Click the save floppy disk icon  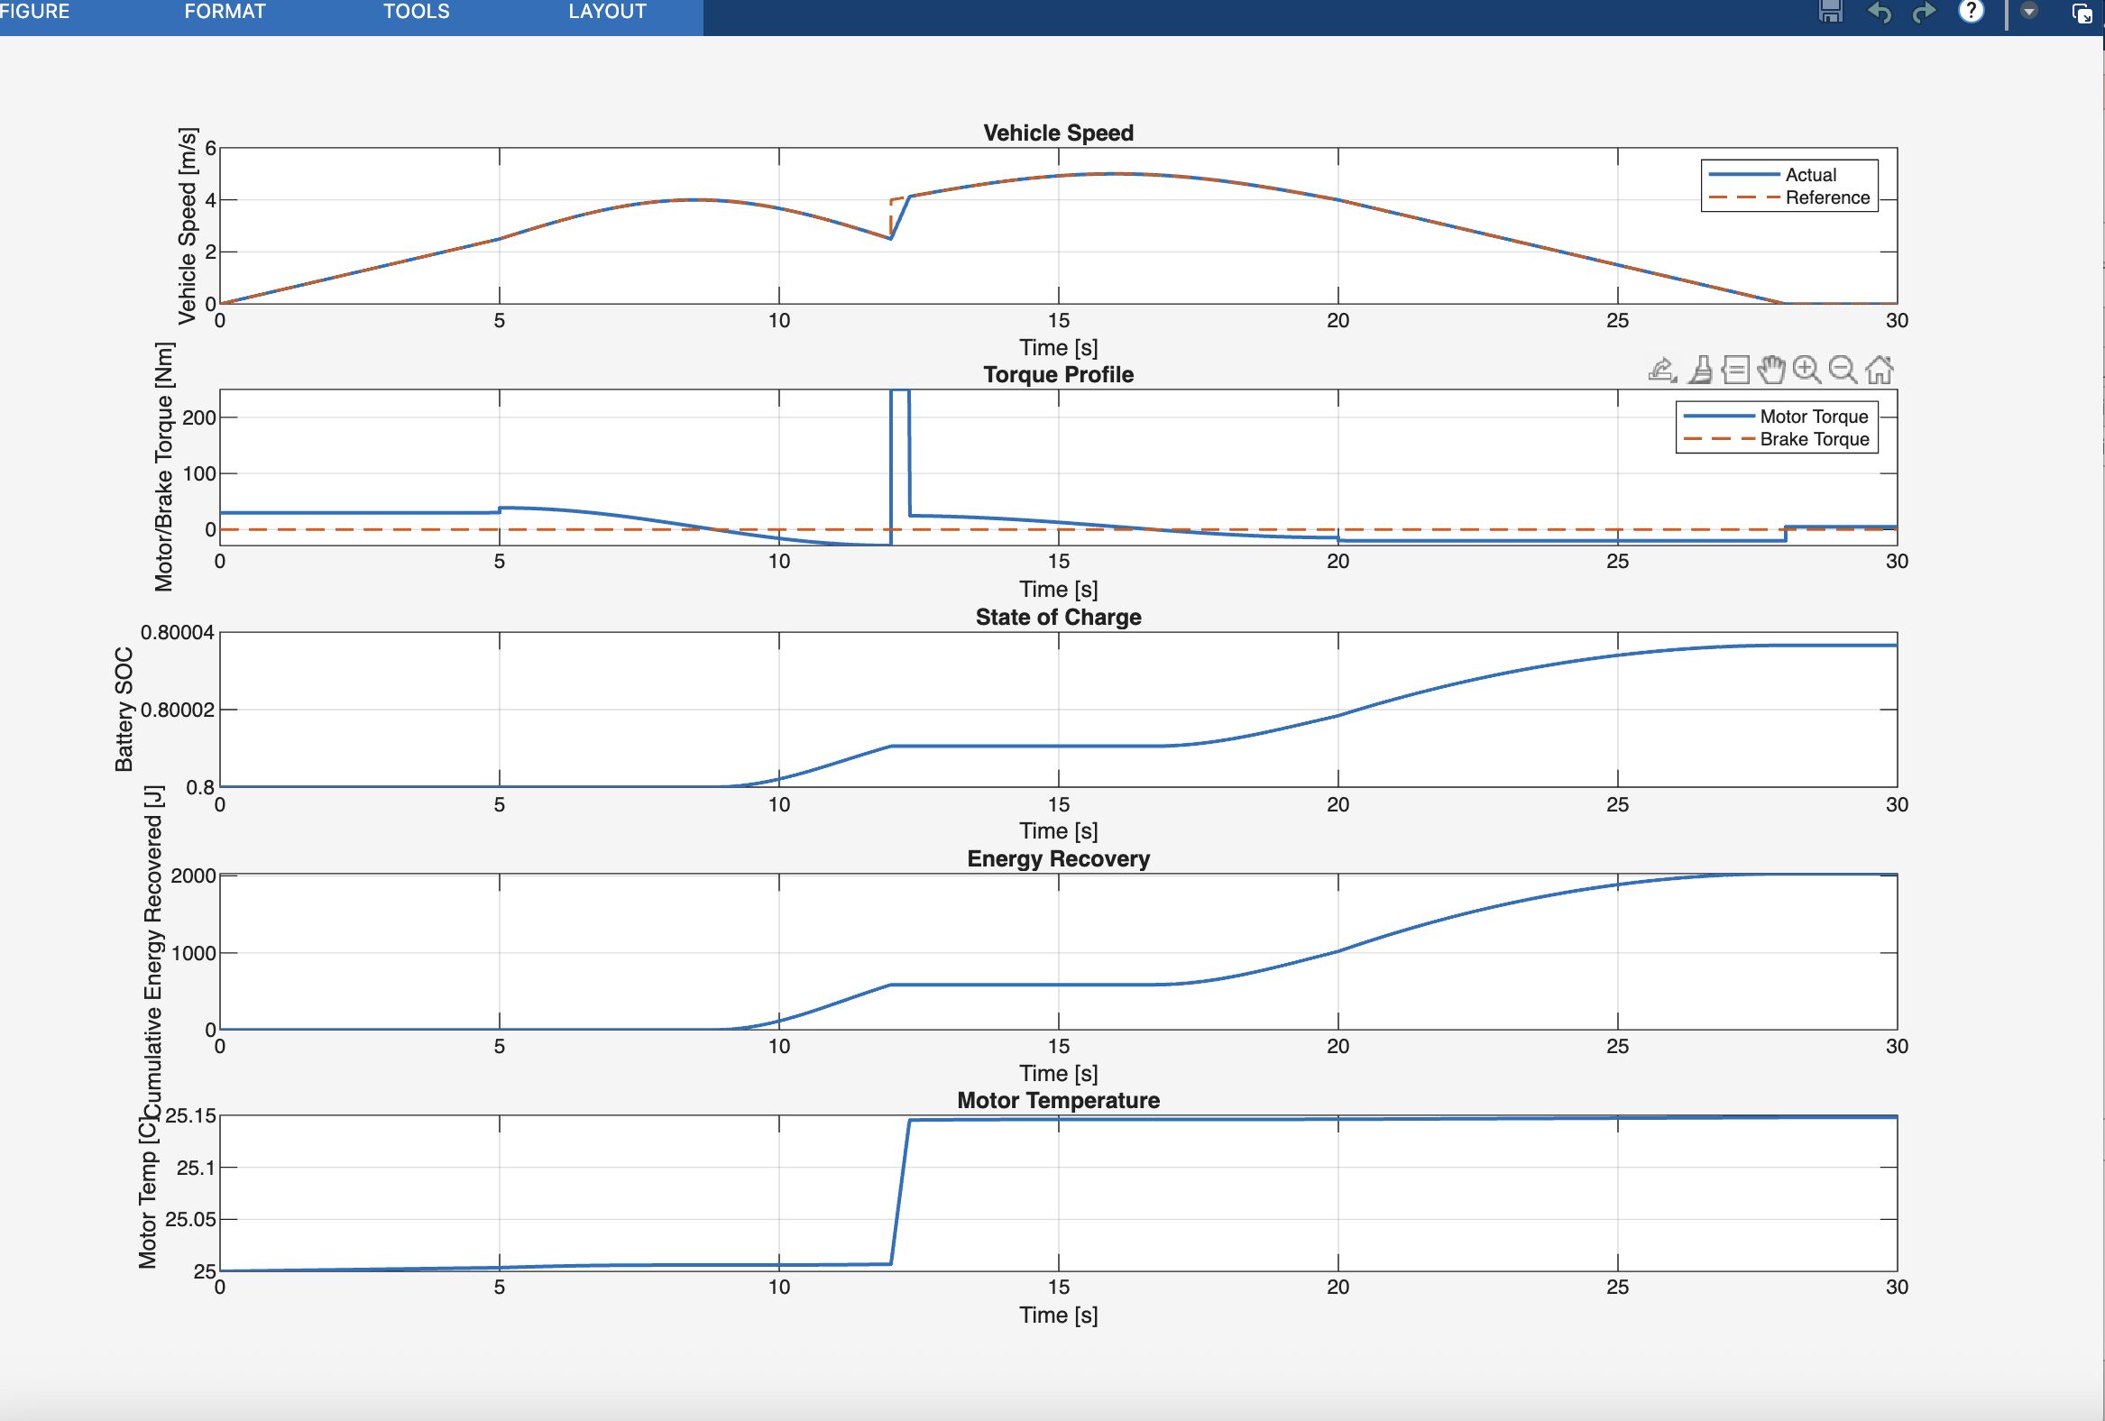coord(1831,12)
